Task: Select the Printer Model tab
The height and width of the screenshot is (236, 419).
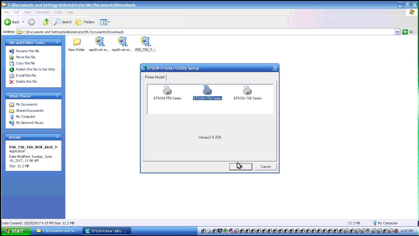Action: [x=155, y=77]
